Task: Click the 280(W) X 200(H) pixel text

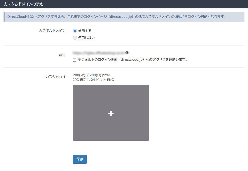Action: 91,75
